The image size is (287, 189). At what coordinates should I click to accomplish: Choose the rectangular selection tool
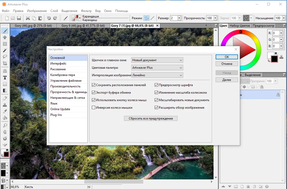tap(5, 44)
